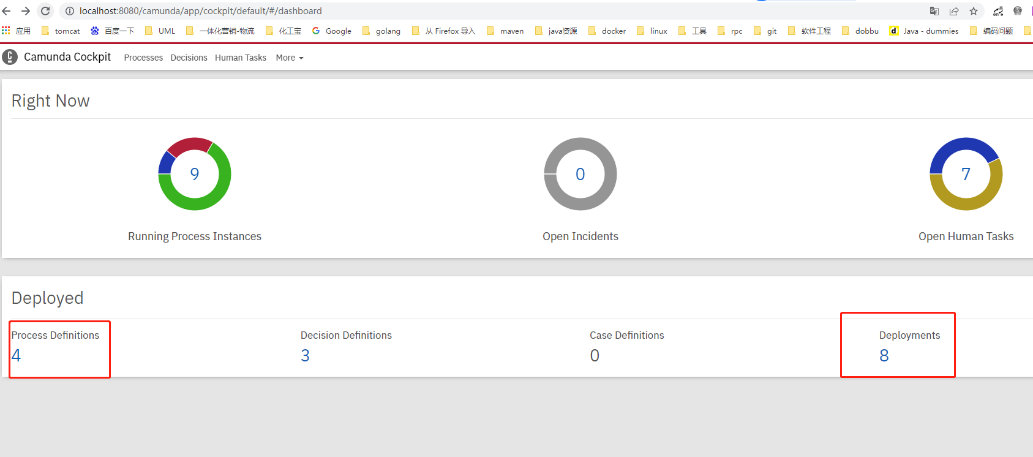Viewport: 1033px width, 457px height.
Task: Open the Decisions navigation item
Action: click(x=189, y=58)
